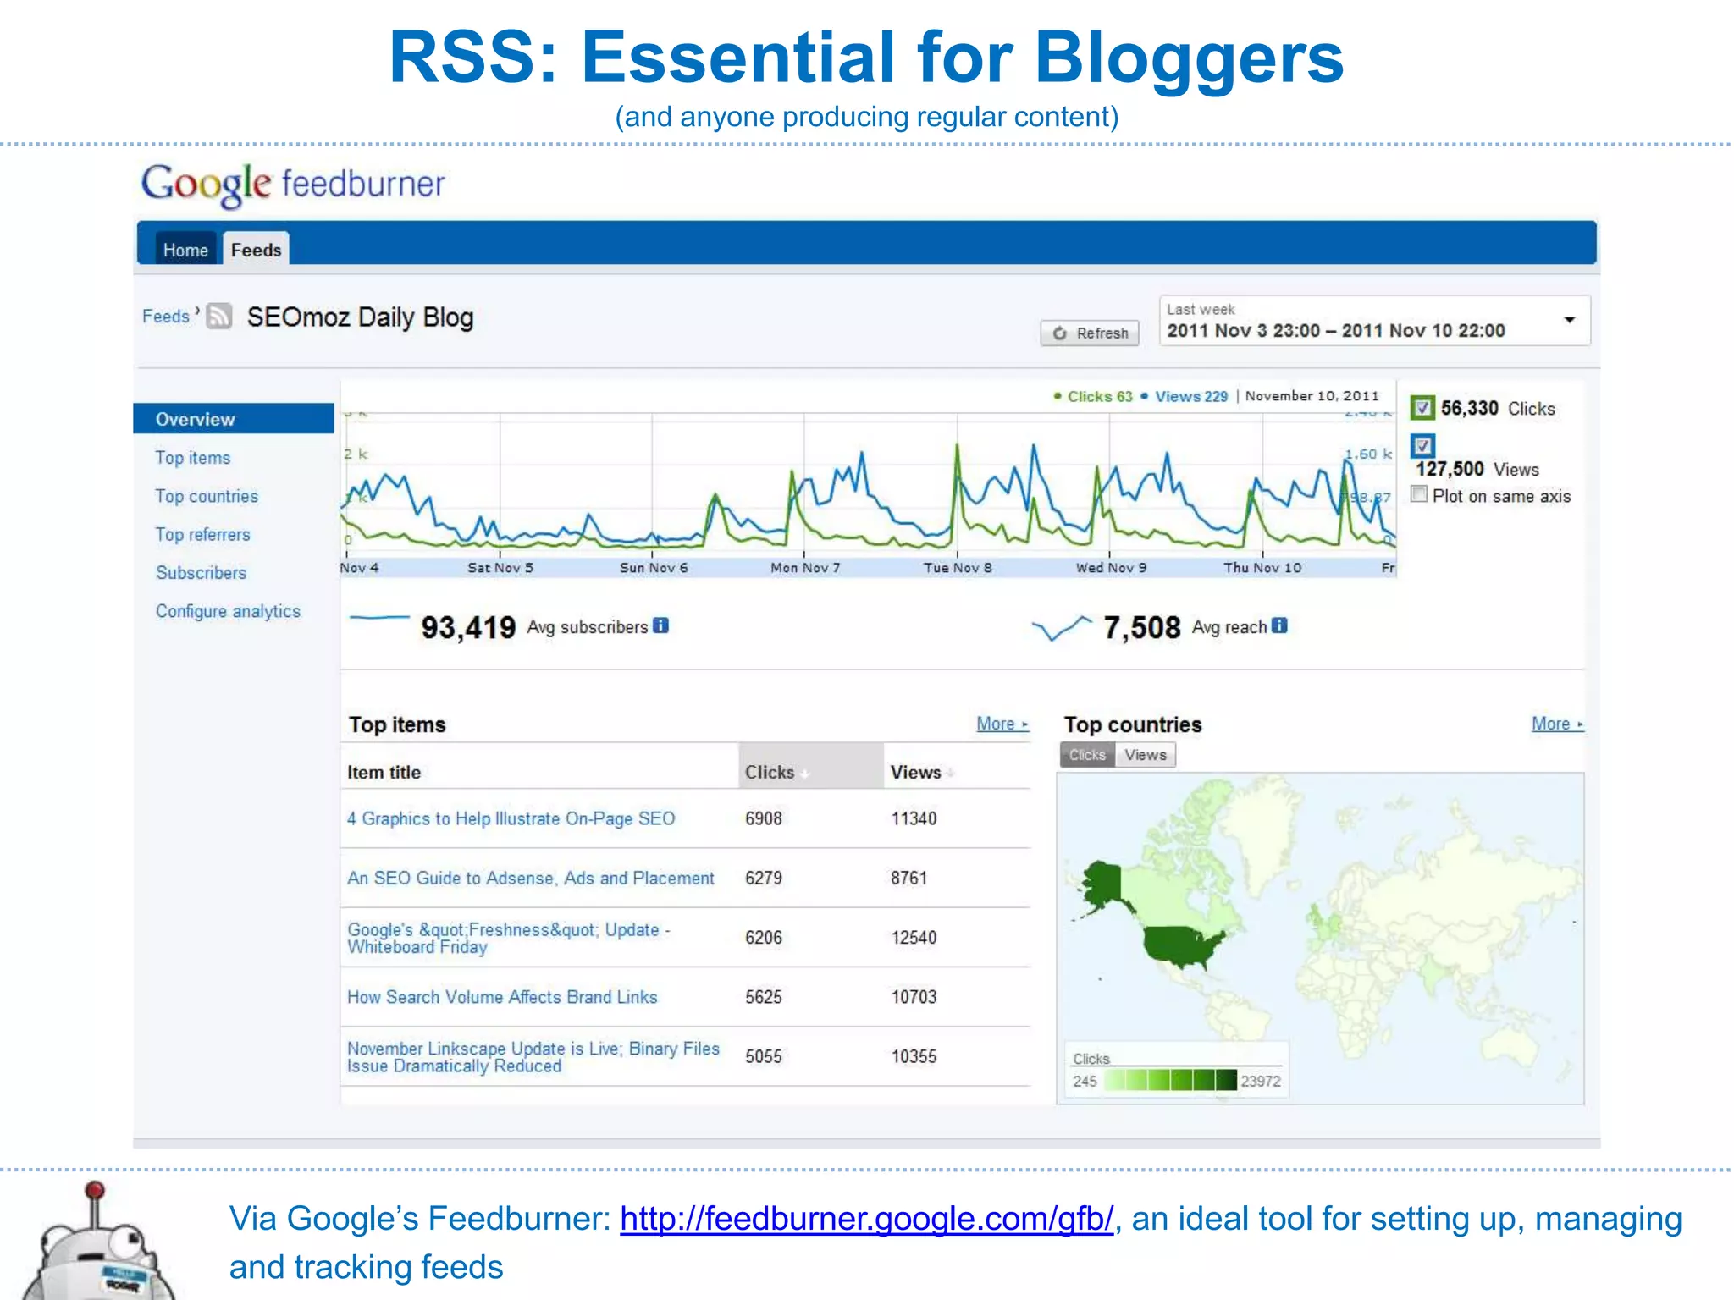Click the Views column sort arrow
The image size is (1734, 1300).
(951, 774)
